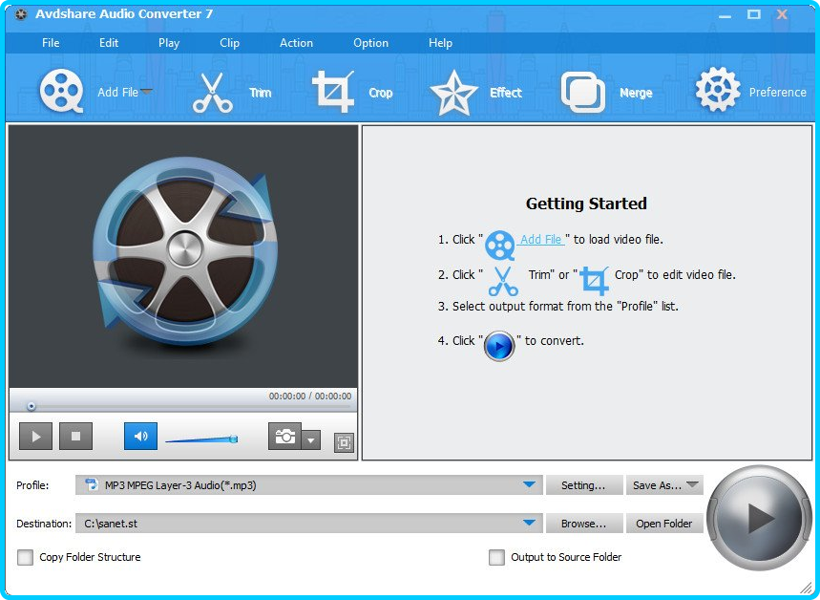820x600 pixels.
Task: Open the Save As... dropdown button
Action: coord(664,485)
